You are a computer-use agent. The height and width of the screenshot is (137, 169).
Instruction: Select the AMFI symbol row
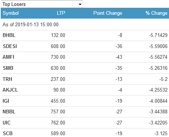(x=85, y=57)
